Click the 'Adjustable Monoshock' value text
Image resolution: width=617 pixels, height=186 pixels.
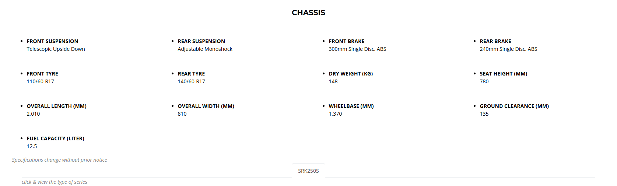(x=205, y=49)
